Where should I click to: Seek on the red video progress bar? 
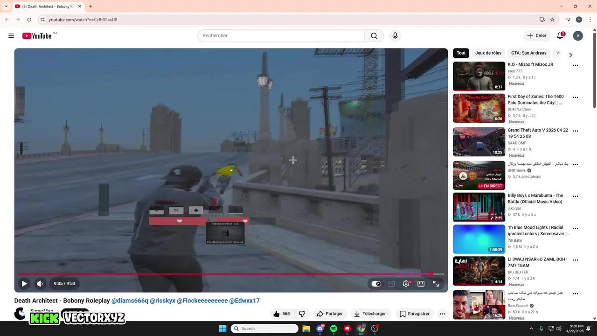[231, 274]
